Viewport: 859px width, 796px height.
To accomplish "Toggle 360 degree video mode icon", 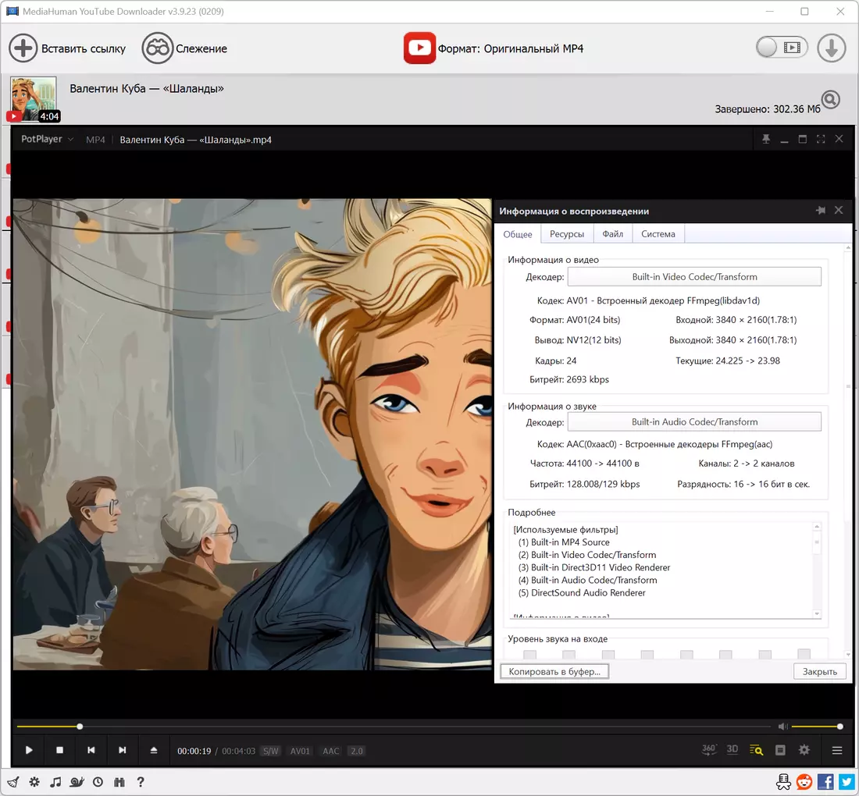I will [x=709, y=749].
